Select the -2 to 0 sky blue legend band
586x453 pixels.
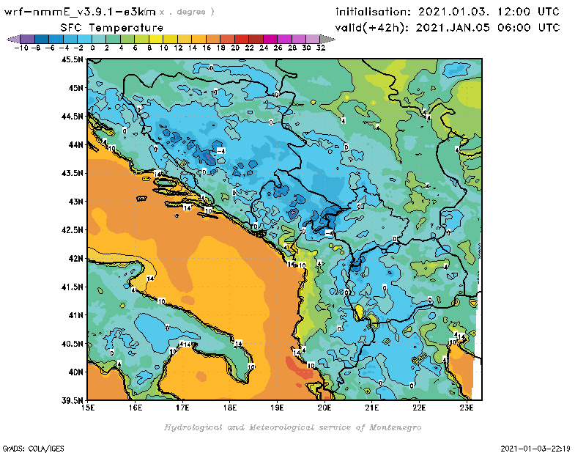click(84, 39)
